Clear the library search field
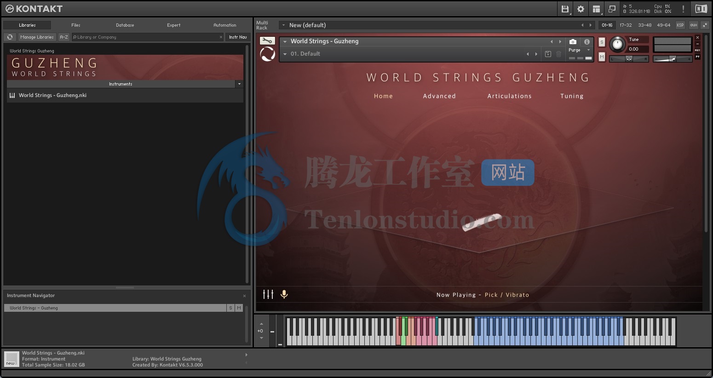The height and width of the screenshot is (378, 713). [x=221, y=37]
